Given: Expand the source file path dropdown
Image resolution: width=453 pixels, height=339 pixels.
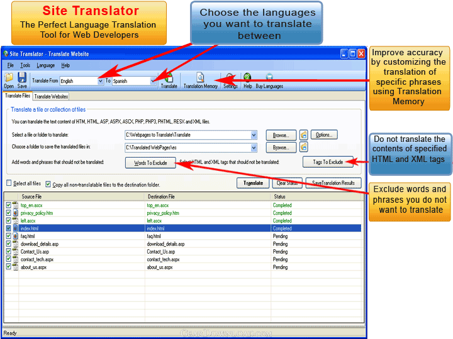Looking at the screenshot, I should point(254,134).
